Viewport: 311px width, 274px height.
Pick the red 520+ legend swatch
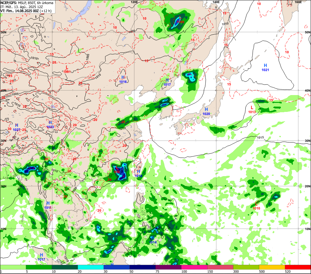[298, 267]
